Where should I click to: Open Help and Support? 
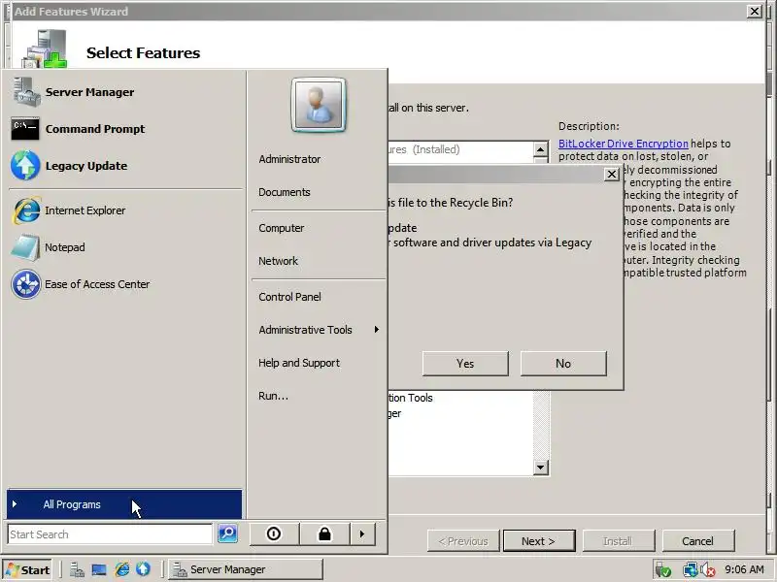click(x=299, y=363)
